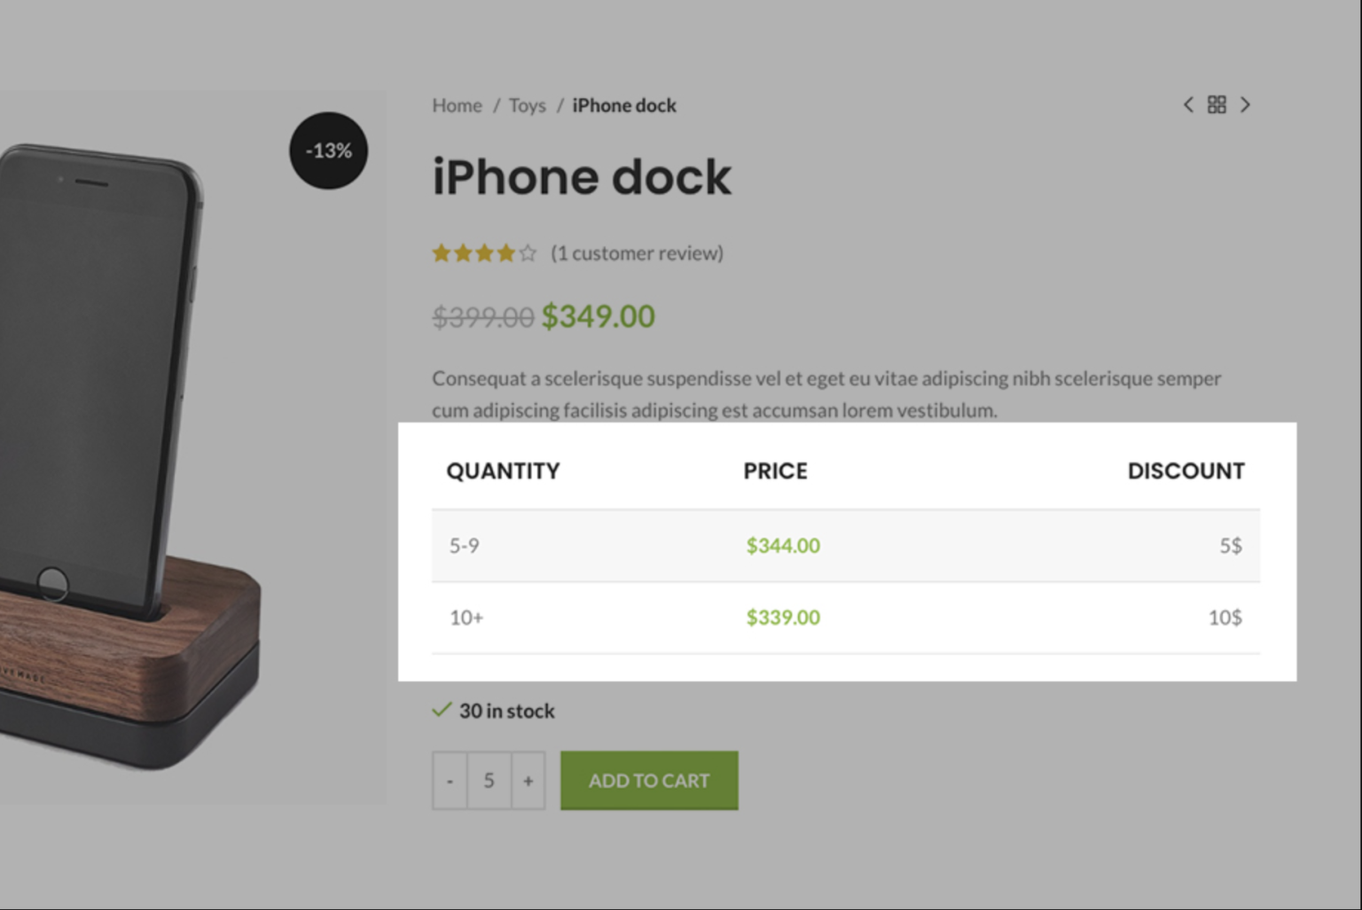The width and height of the screenshot is (1362, 910).
Task: Open the Toys breadcrumb link
Action: click(527, 105)
